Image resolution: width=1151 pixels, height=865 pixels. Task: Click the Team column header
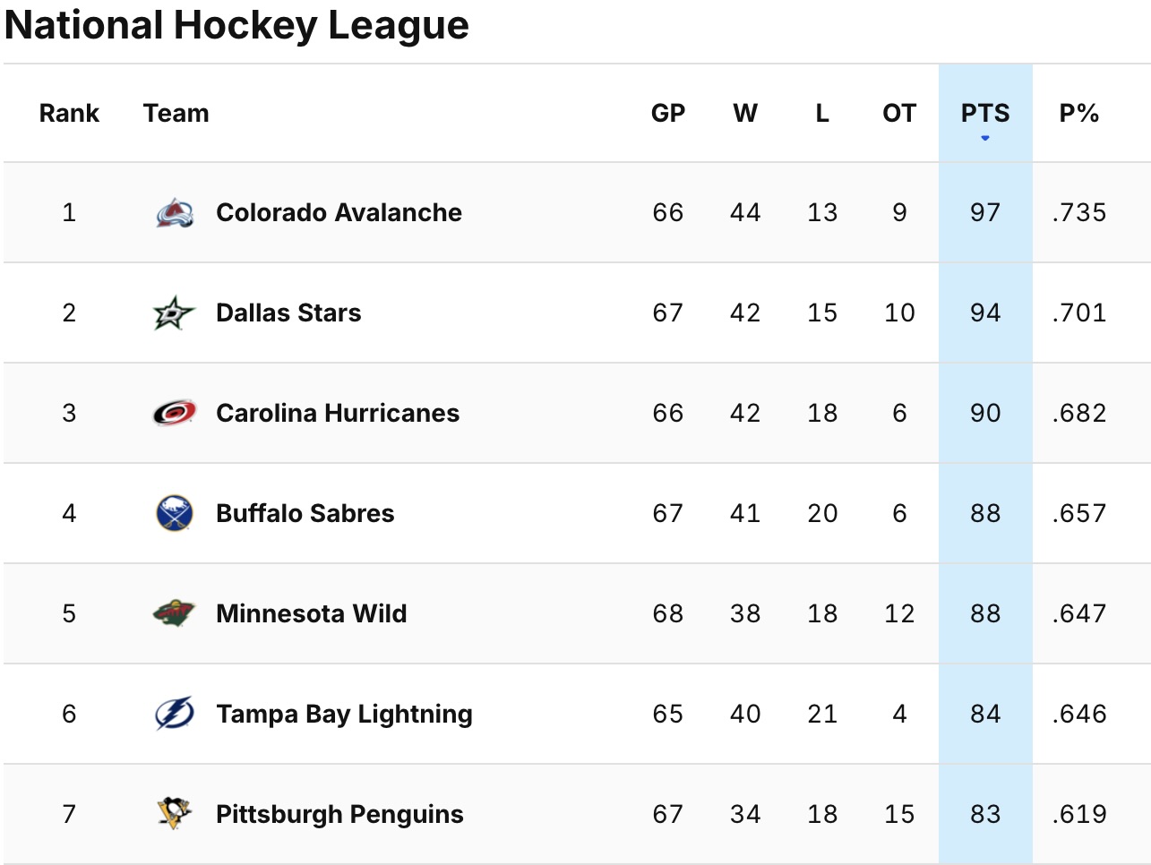click(176, 114)
